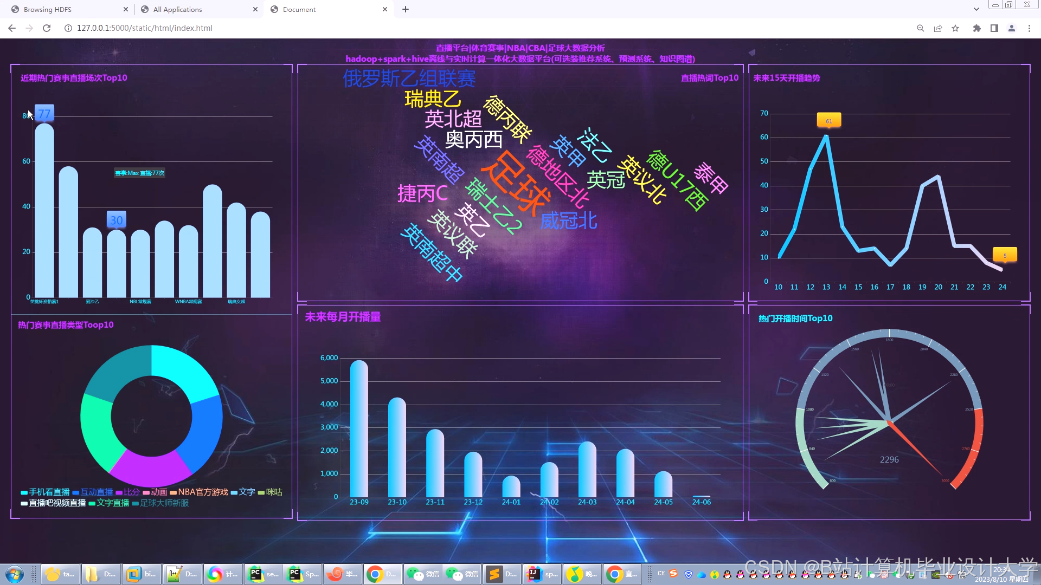Open a new browser tab
The image size is (1041, 585).
coord(406,9)
